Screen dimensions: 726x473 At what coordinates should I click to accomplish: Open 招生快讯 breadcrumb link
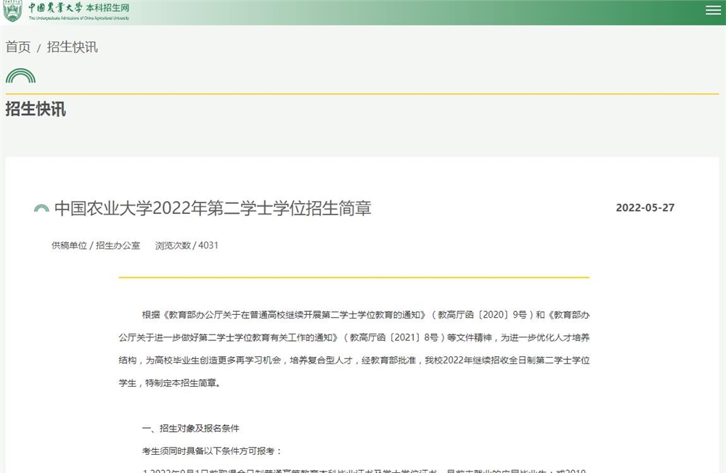[72, 46]
